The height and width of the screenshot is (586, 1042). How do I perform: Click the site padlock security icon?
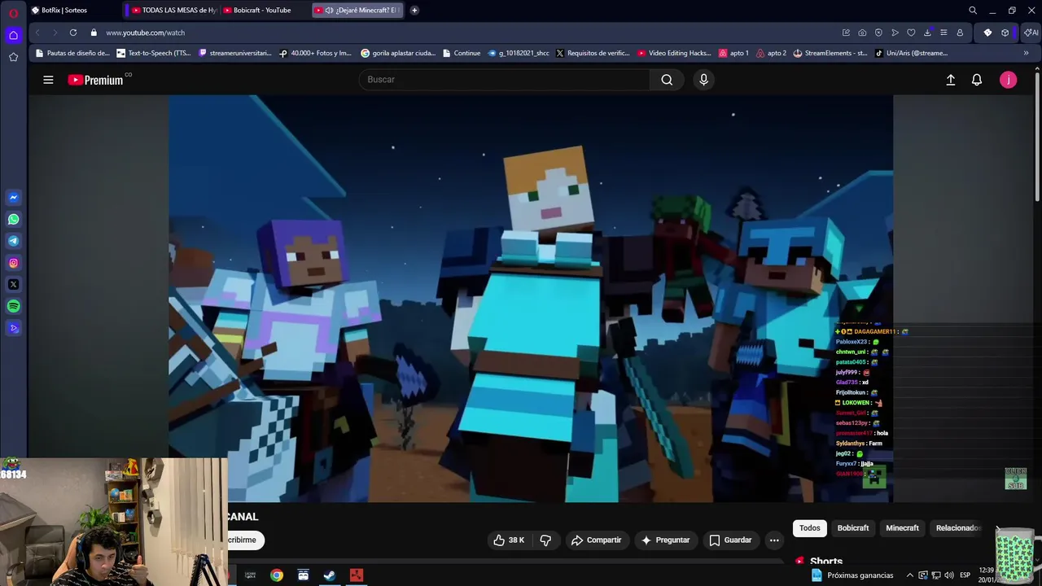point(94,33)
